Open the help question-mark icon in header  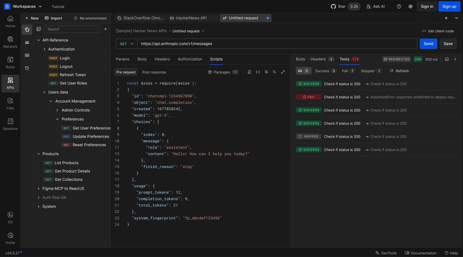coord(399,6)
